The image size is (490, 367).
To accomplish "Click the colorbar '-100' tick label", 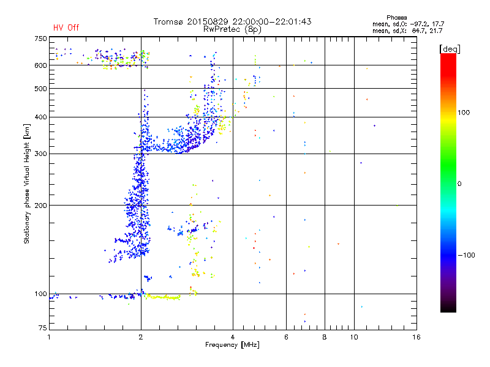I will (x=466, y=255).
